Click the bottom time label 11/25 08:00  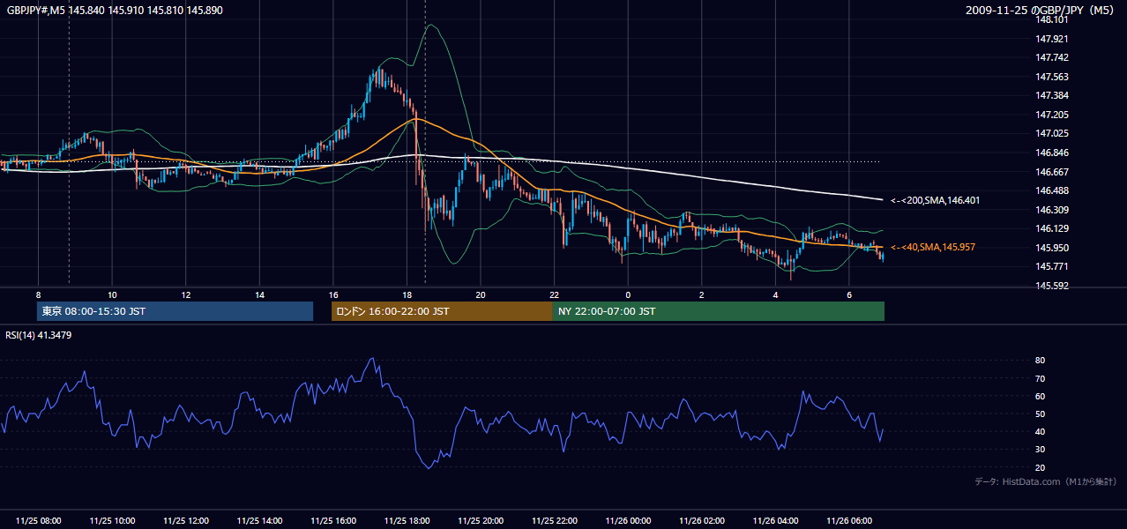38,521
